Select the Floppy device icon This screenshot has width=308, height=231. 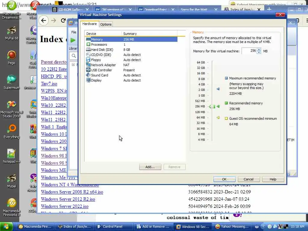pos(88,60)
